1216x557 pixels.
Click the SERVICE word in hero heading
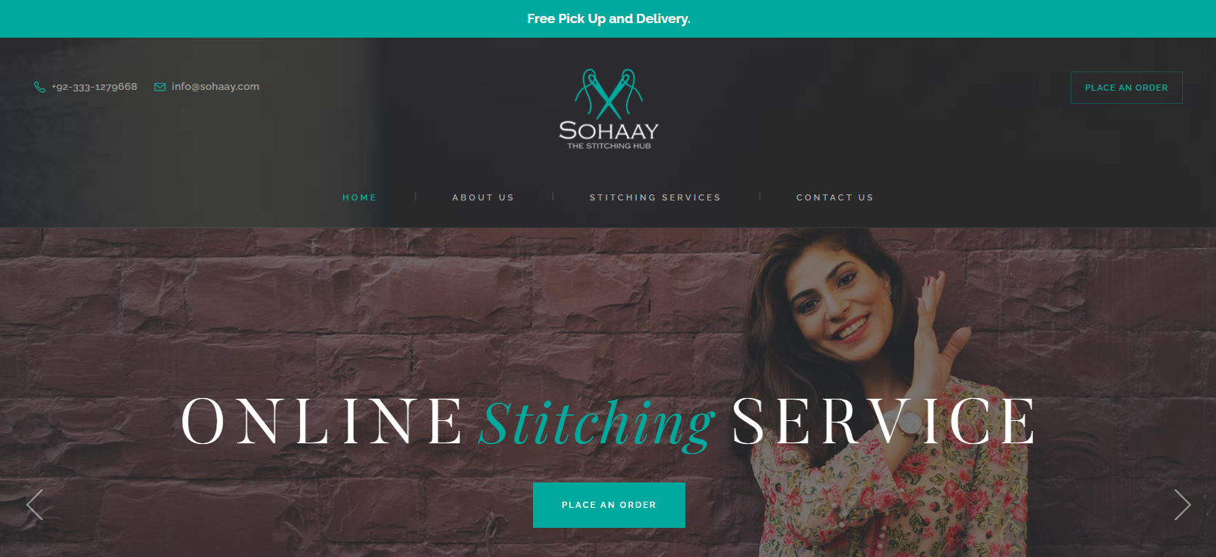[x=883, y=421]
